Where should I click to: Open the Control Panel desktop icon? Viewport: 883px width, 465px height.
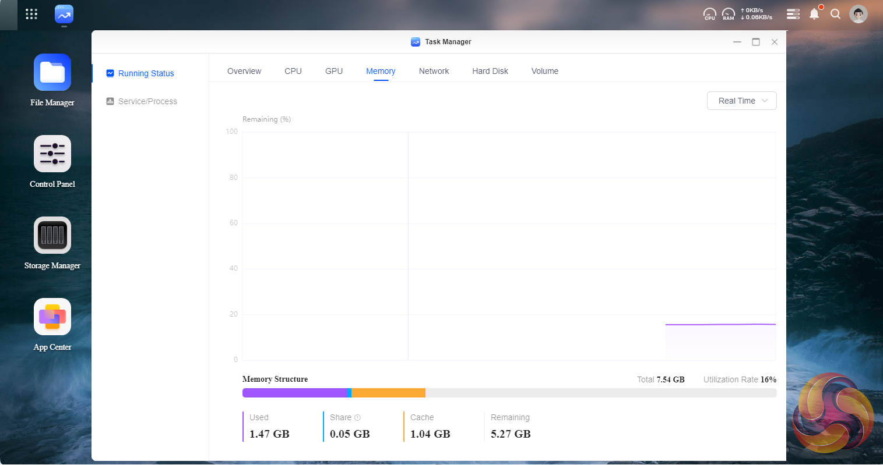point(52,154)
